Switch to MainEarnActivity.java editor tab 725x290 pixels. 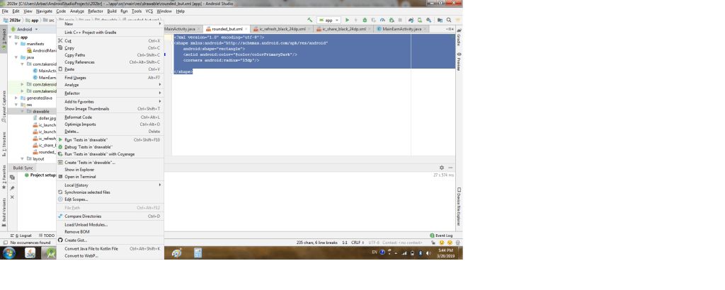coord(401,29)
